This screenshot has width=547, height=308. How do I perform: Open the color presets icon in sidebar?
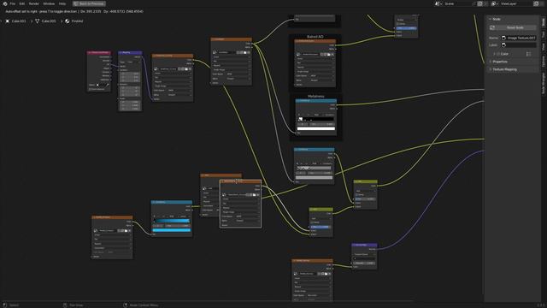(528, 54)
